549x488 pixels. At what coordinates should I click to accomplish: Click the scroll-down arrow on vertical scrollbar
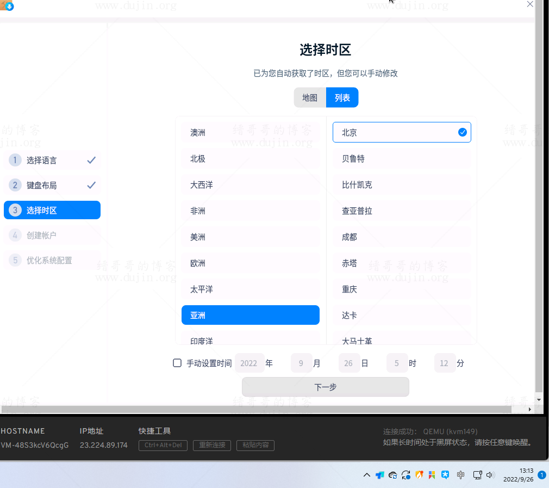539,400
